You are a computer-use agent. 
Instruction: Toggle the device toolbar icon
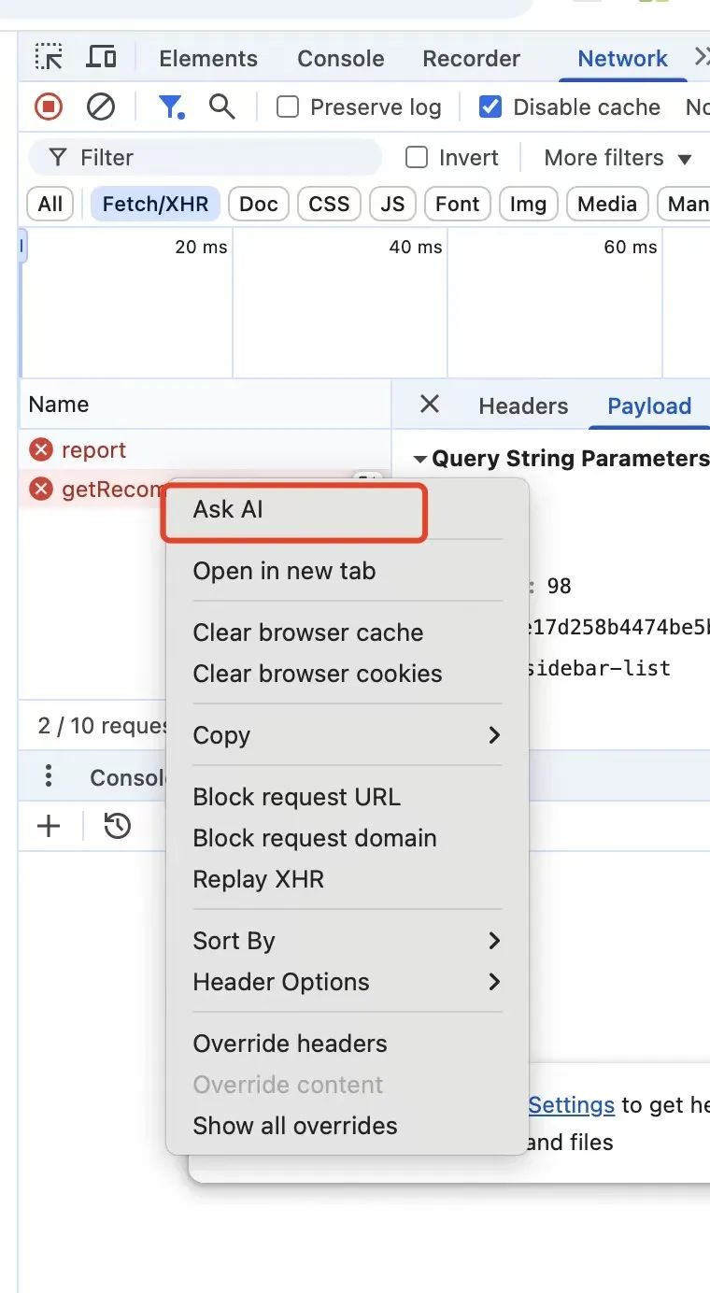101,58
